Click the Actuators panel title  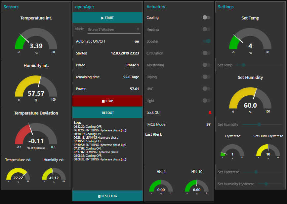[156, 7]
